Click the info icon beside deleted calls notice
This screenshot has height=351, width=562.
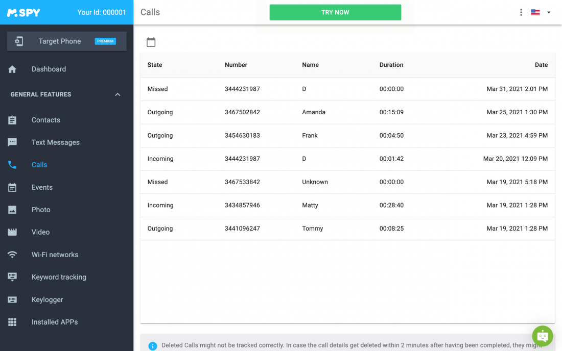pyautogui.click(x=153, y=345)
